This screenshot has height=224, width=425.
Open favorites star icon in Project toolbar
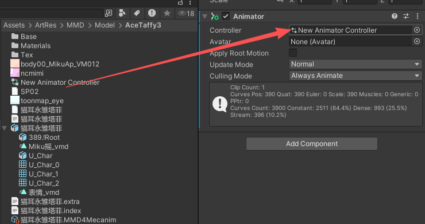[167, 13]
